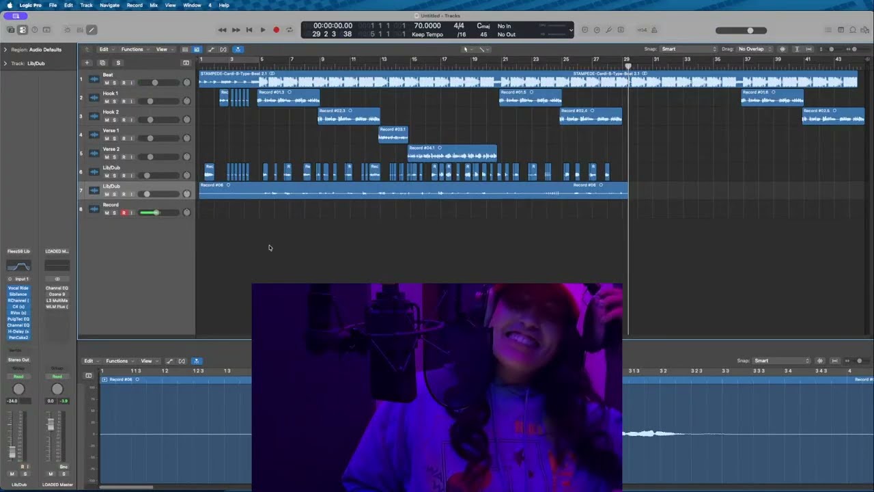874x492 pixels.
Task: Toggle global Solo S button
Action: point(118,63)
